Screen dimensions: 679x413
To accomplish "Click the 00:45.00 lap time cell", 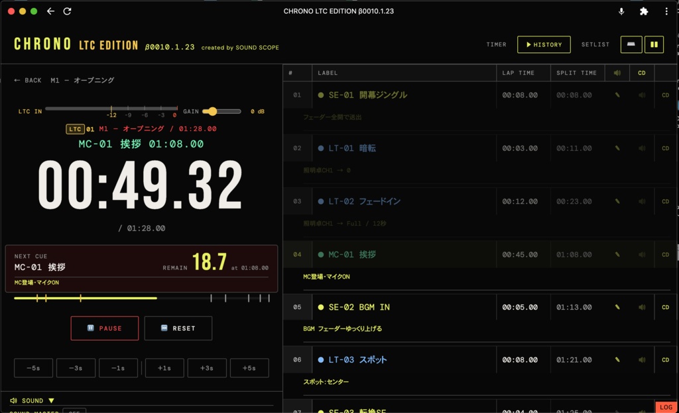I will (520, 255).
